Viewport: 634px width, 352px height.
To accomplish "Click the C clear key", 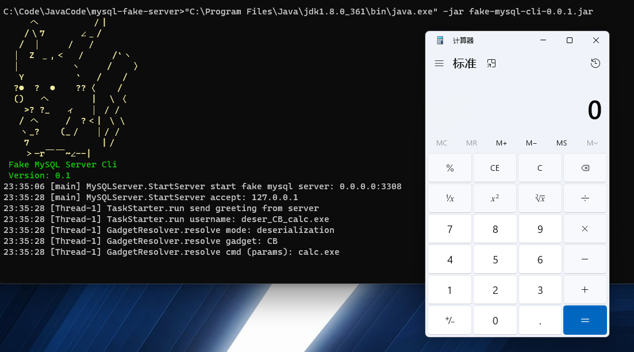I will pyautogui.click(x=540, y=168).
